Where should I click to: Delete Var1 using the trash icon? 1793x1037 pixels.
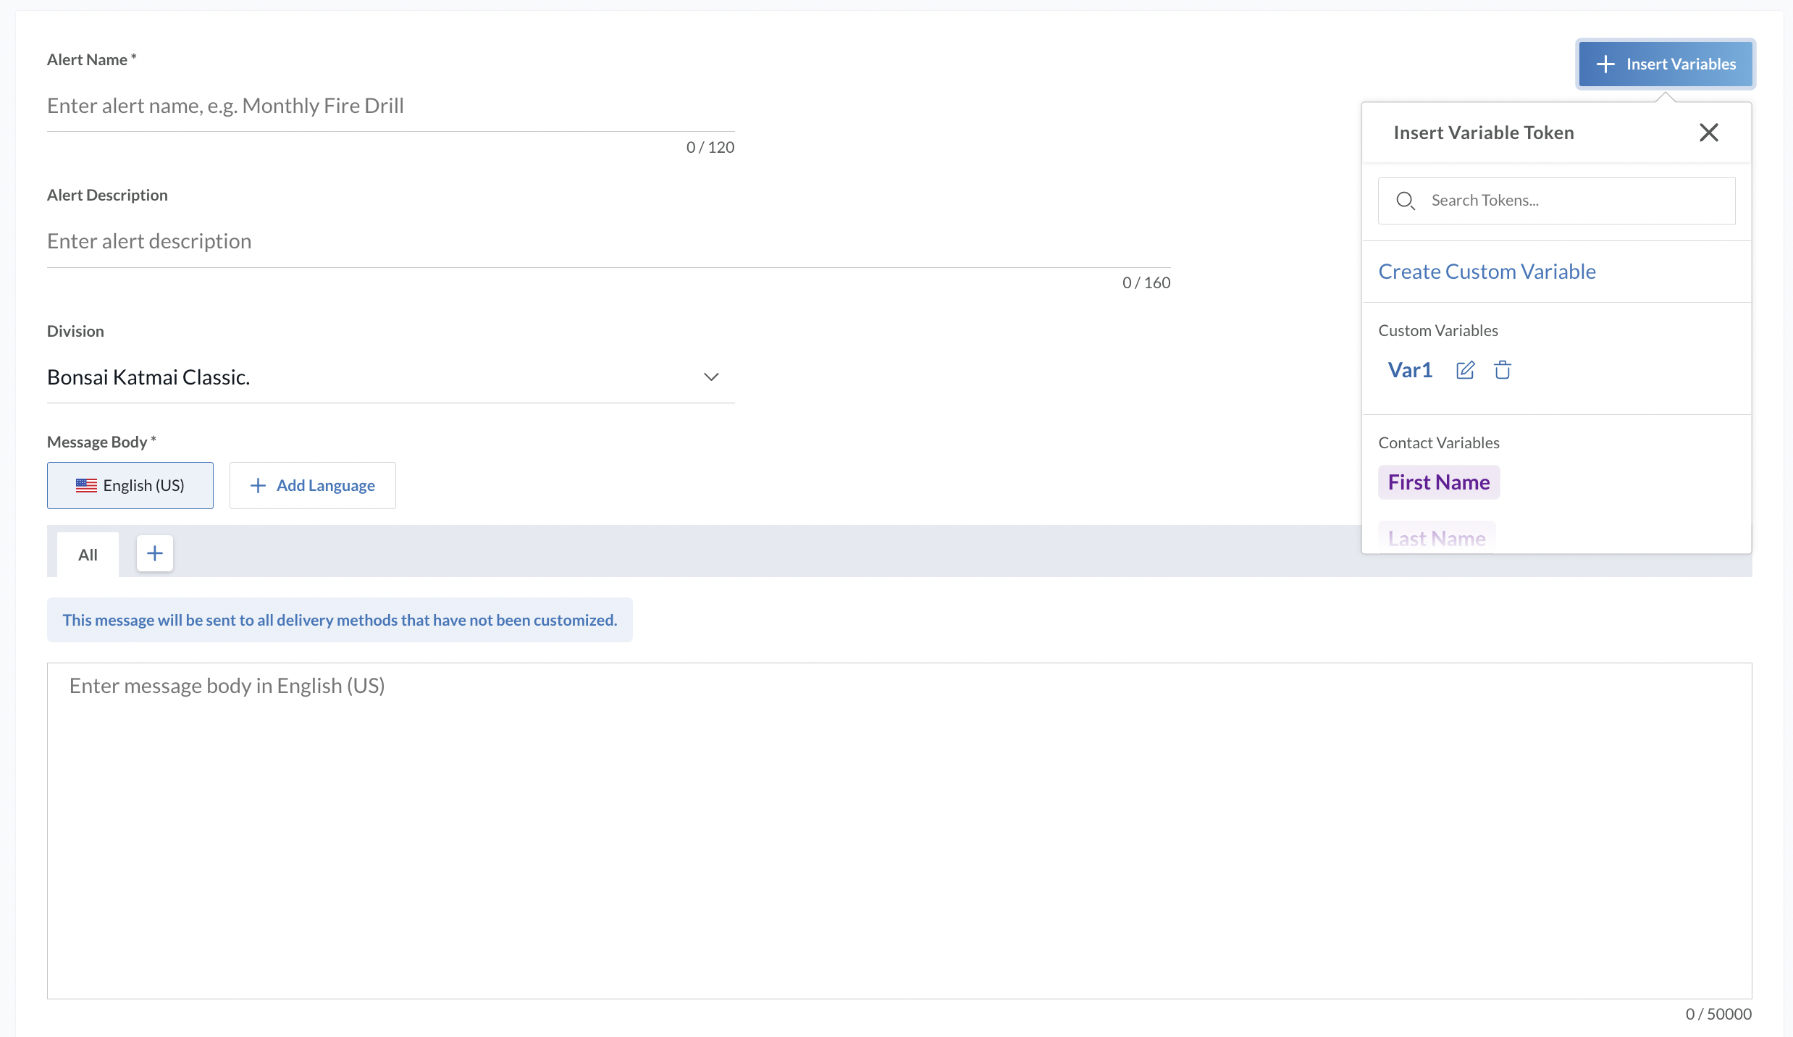click(1503, 370)
